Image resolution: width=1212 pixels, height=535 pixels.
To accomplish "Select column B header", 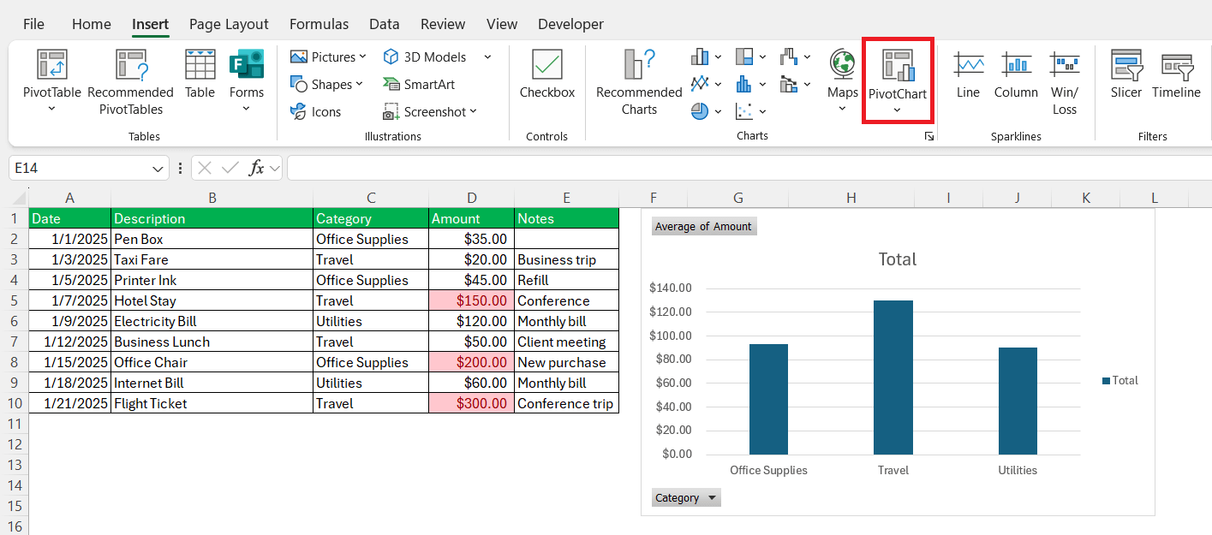I will tap(212, 198).
